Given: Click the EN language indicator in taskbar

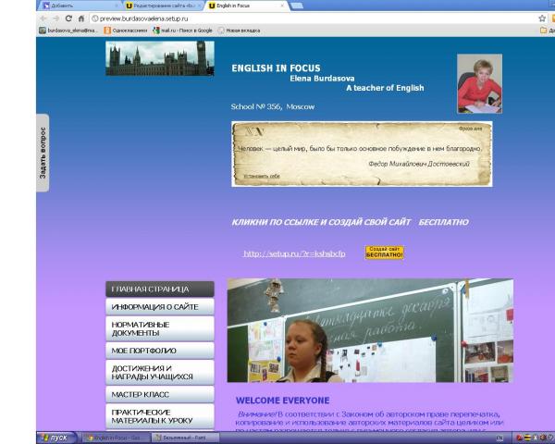Looking at the screenshot, I should tap(499, 438).
